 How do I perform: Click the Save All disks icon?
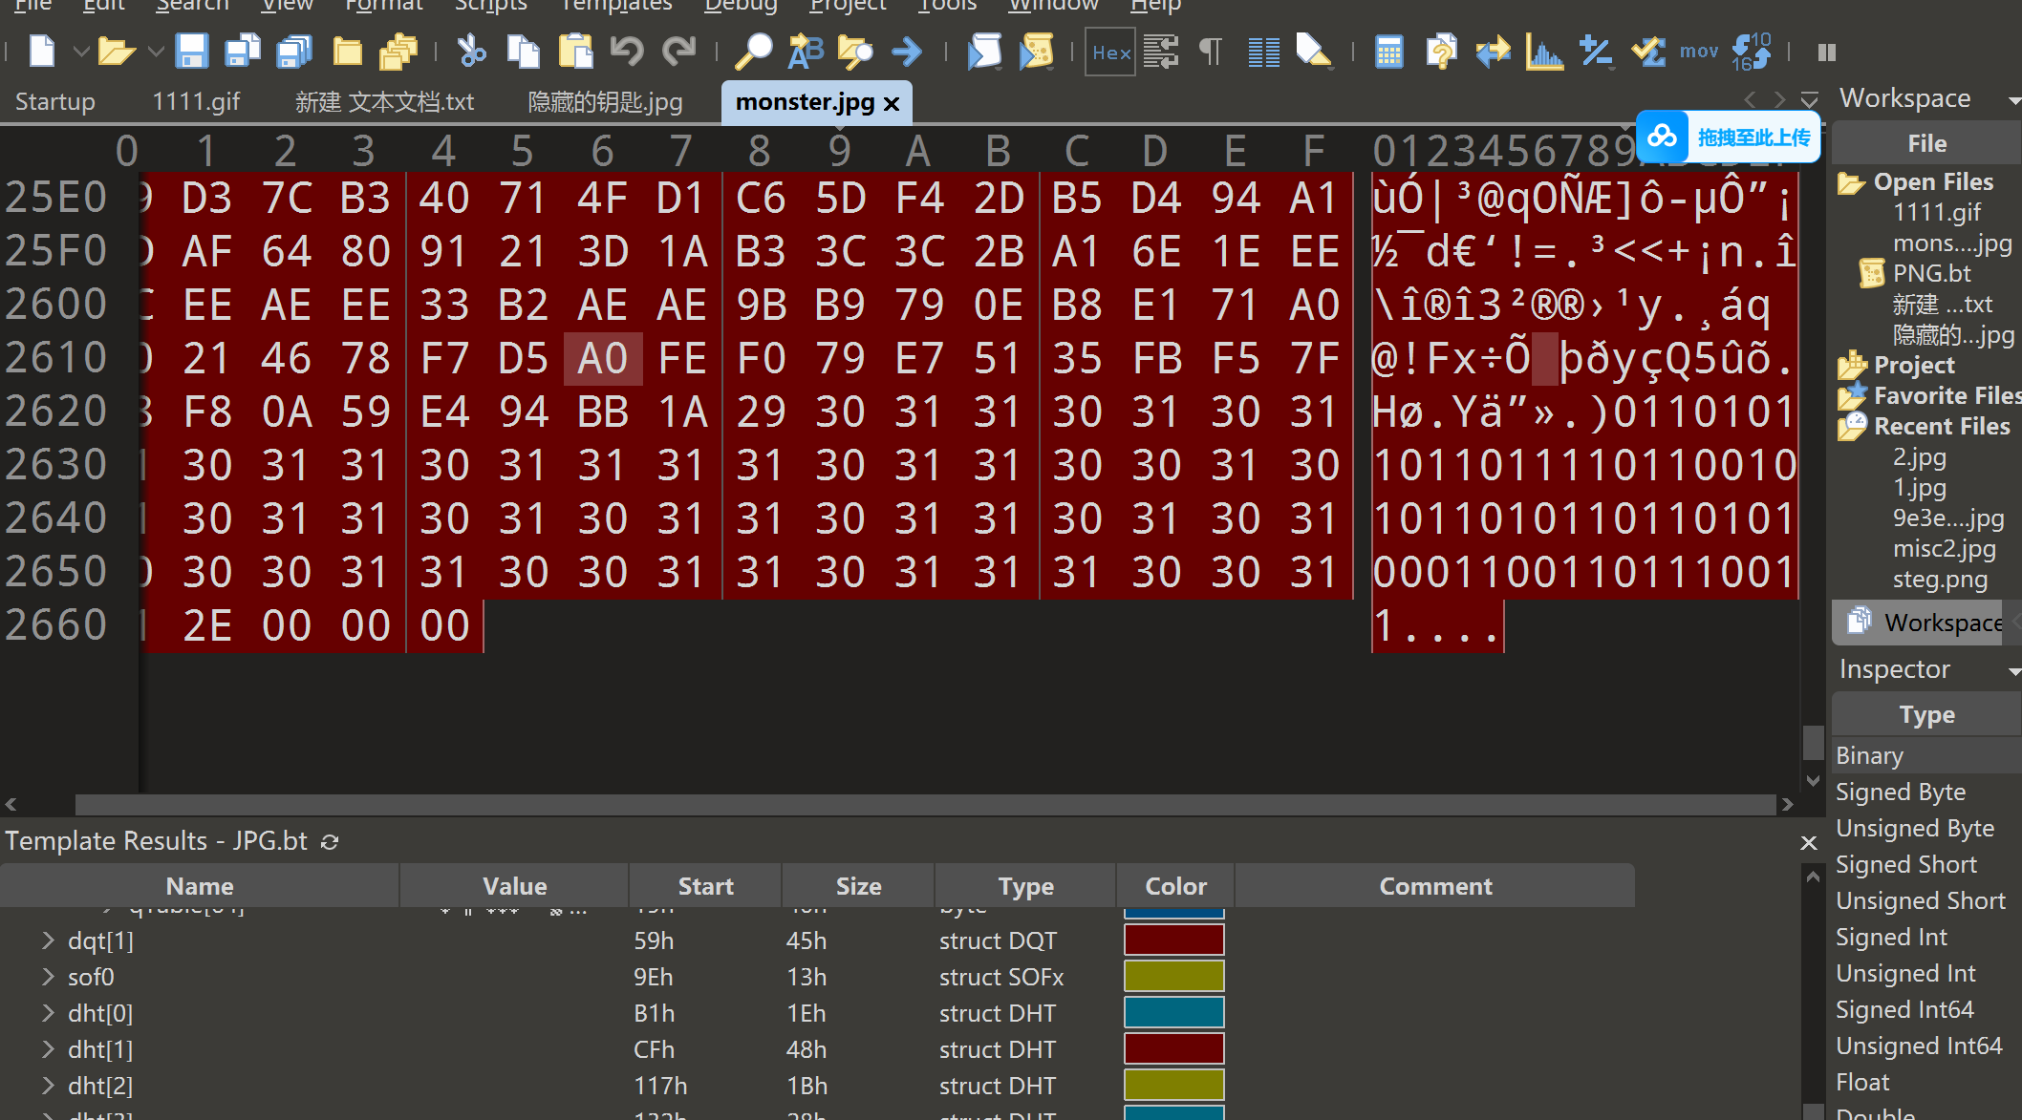[293, 52]
